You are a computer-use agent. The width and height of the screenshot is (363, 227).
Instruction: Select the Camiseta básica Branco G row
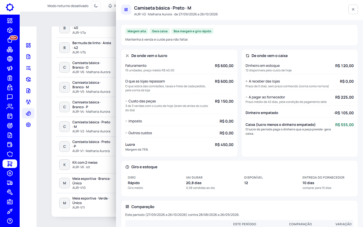(x=86, y=67)
